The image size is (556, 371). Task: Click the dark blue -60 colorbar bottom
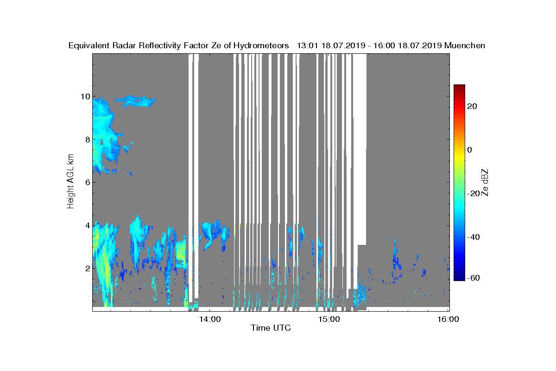[459, 277]
